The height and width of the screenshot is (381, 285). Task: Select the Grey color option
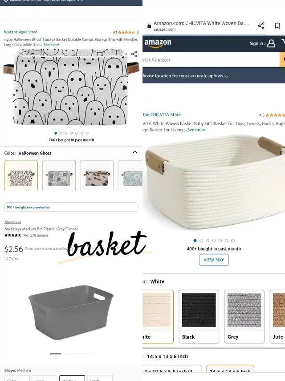[x=244, y=316]
